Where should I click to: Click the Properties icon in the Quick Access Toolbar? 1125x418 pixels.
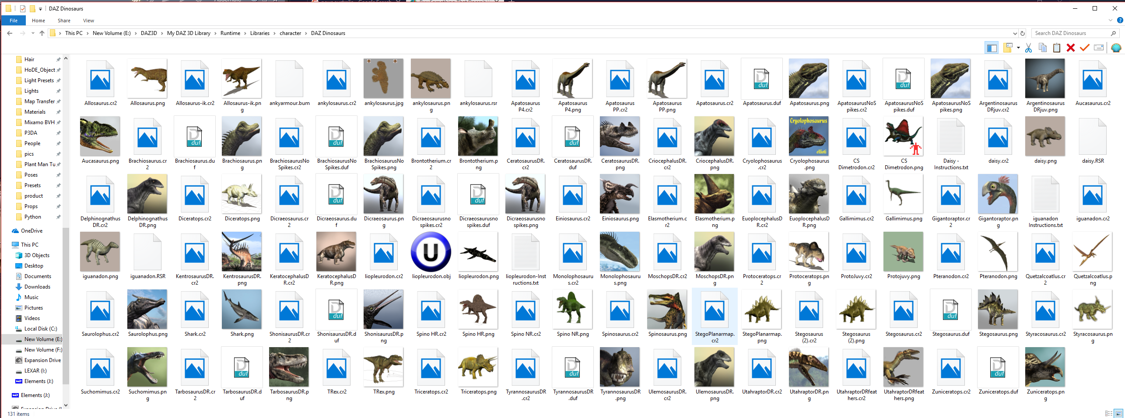coord(23,8)
